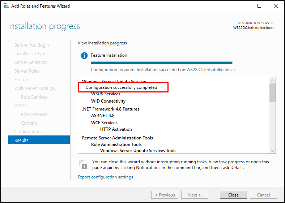Click the Role Administration Tools entry
285x203 pixels.
[x=116, y=144]
